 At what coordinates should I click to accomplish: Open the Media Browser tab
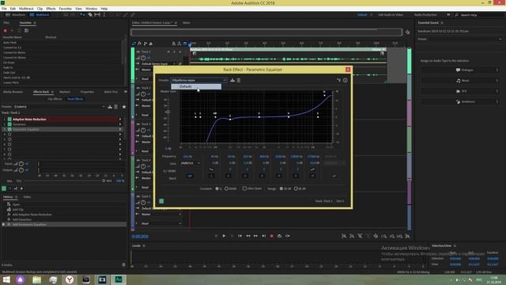[13, 92]
